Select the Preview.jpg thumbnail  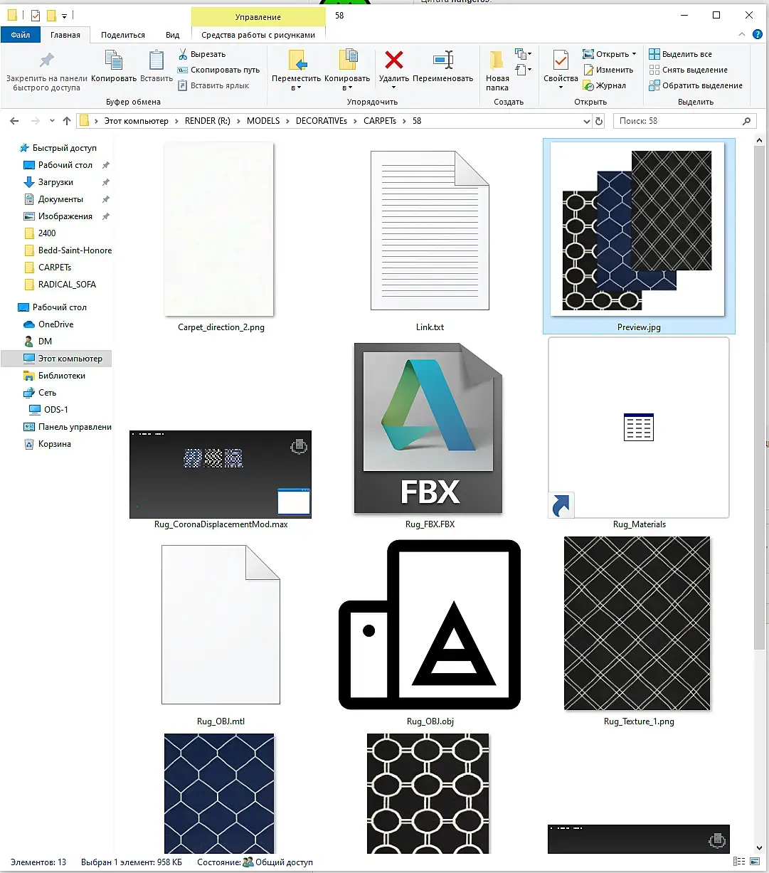coord(638,229)
